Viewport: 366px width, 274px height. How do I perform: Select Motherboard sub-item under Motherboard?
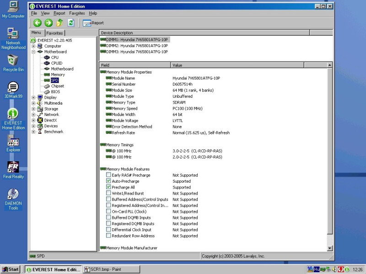click(62, 69)
